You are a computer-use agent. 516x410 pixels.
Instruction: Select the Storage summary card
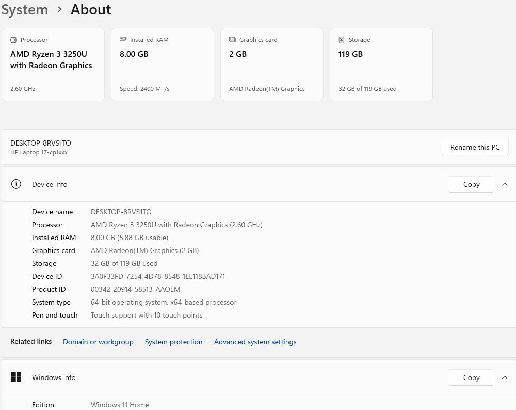tap(381, 65)
